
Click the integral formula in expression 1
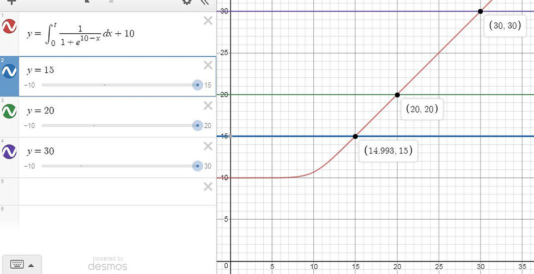pos(81,34)
